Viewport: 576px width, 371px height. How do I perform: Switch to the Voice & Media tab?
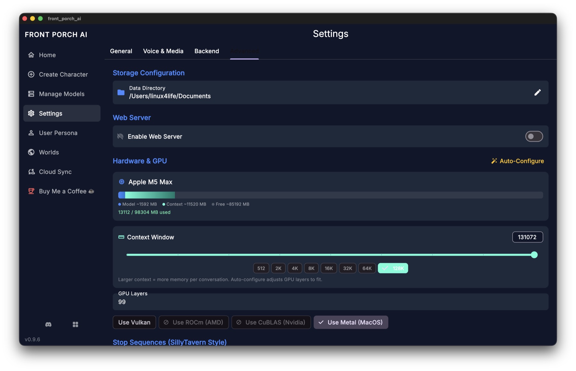click(163, 51)
